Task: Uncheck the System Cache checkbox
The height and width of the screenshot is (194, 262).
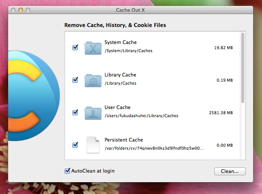Action: point(75,47)
